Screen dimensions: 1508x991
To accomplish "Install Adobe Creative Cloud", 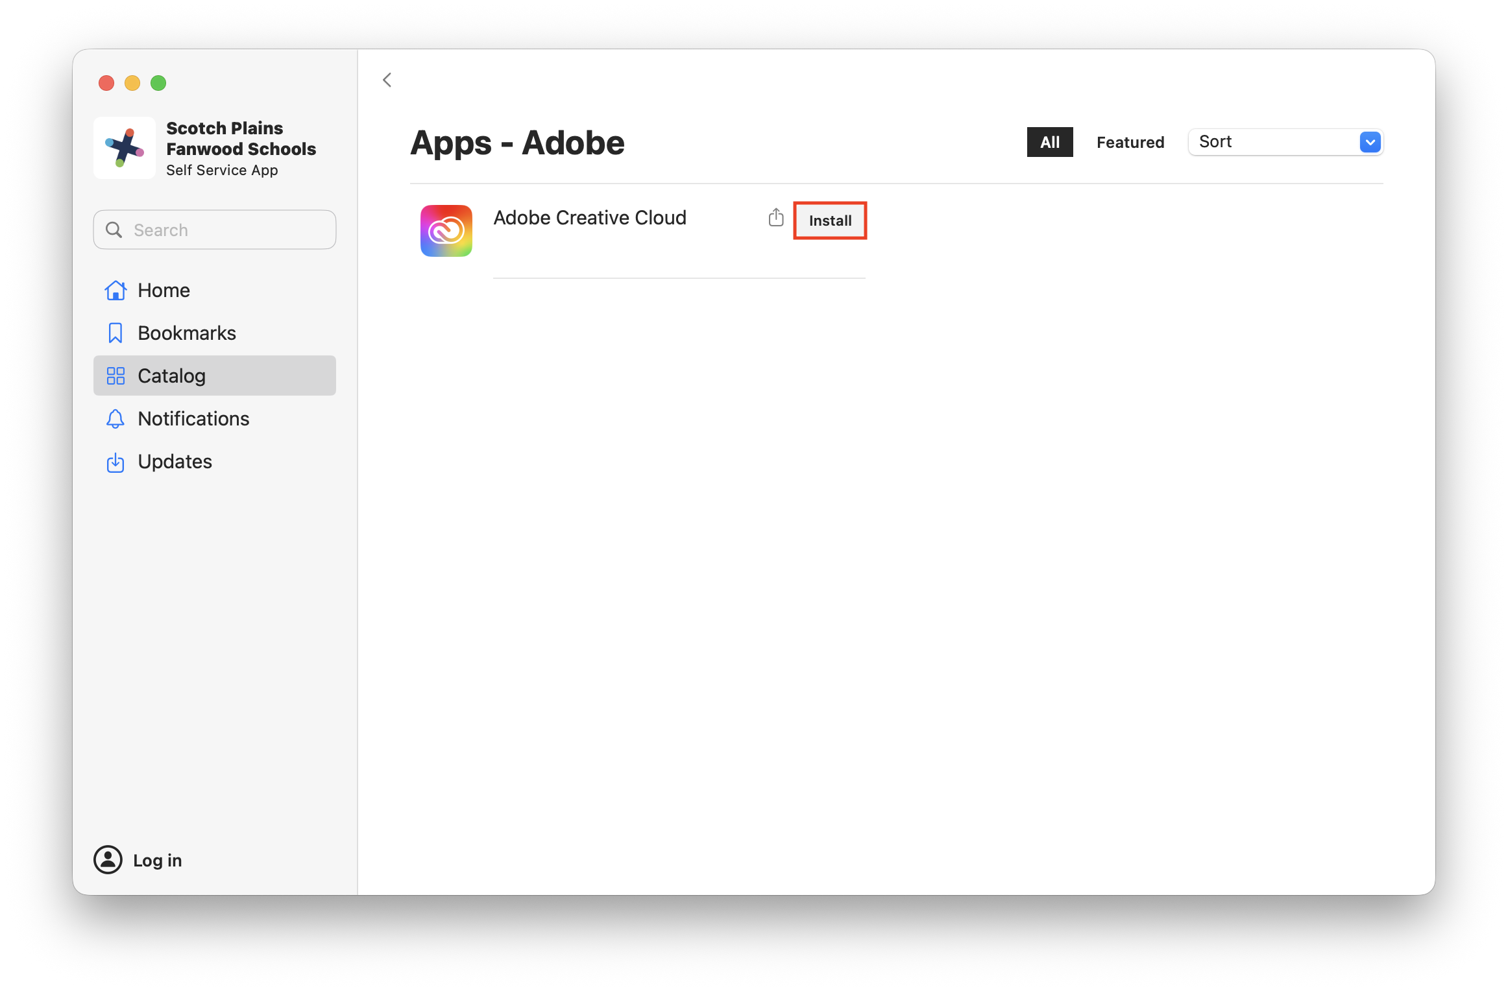I will [x=830, y=221].
